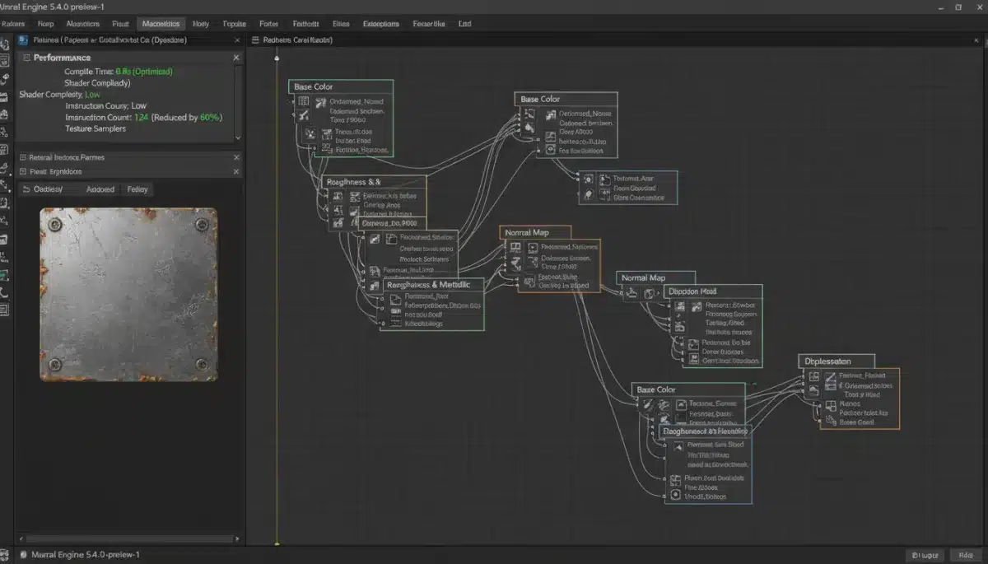Select the "Daoghoneect 8's Flendiip" node header
This screenshot has width=988, height=564.
tap(706, 431)
